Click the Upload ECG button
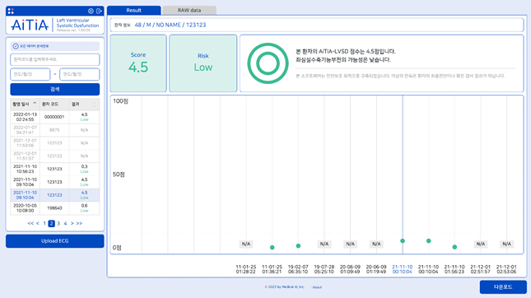This screenshot has height=298, width=531. tap(55, 241)
